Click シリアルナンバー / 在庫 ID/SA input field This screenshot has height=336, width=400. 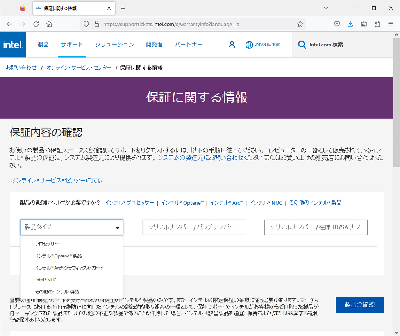[x=316, y=227]
